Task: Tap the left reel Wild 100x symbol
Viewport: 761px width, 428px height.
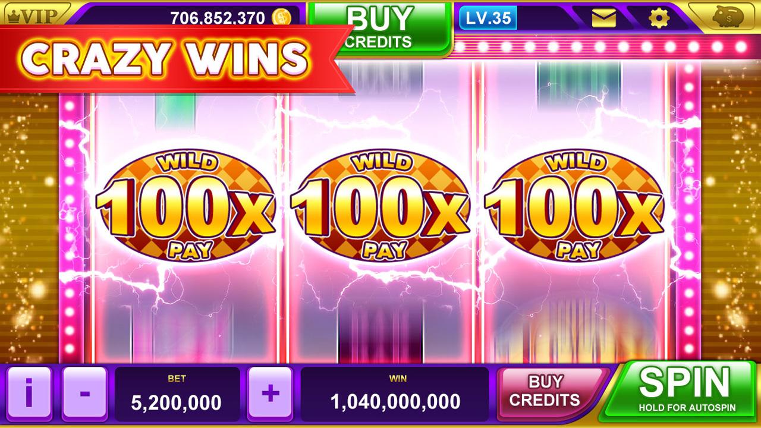Action: pyautogui.click(x=185, y=205)
